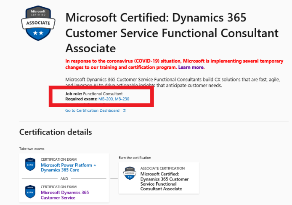This screenshot has width=292, height=205.
Task: Select the Certification details heading
Action: [56, 132]
